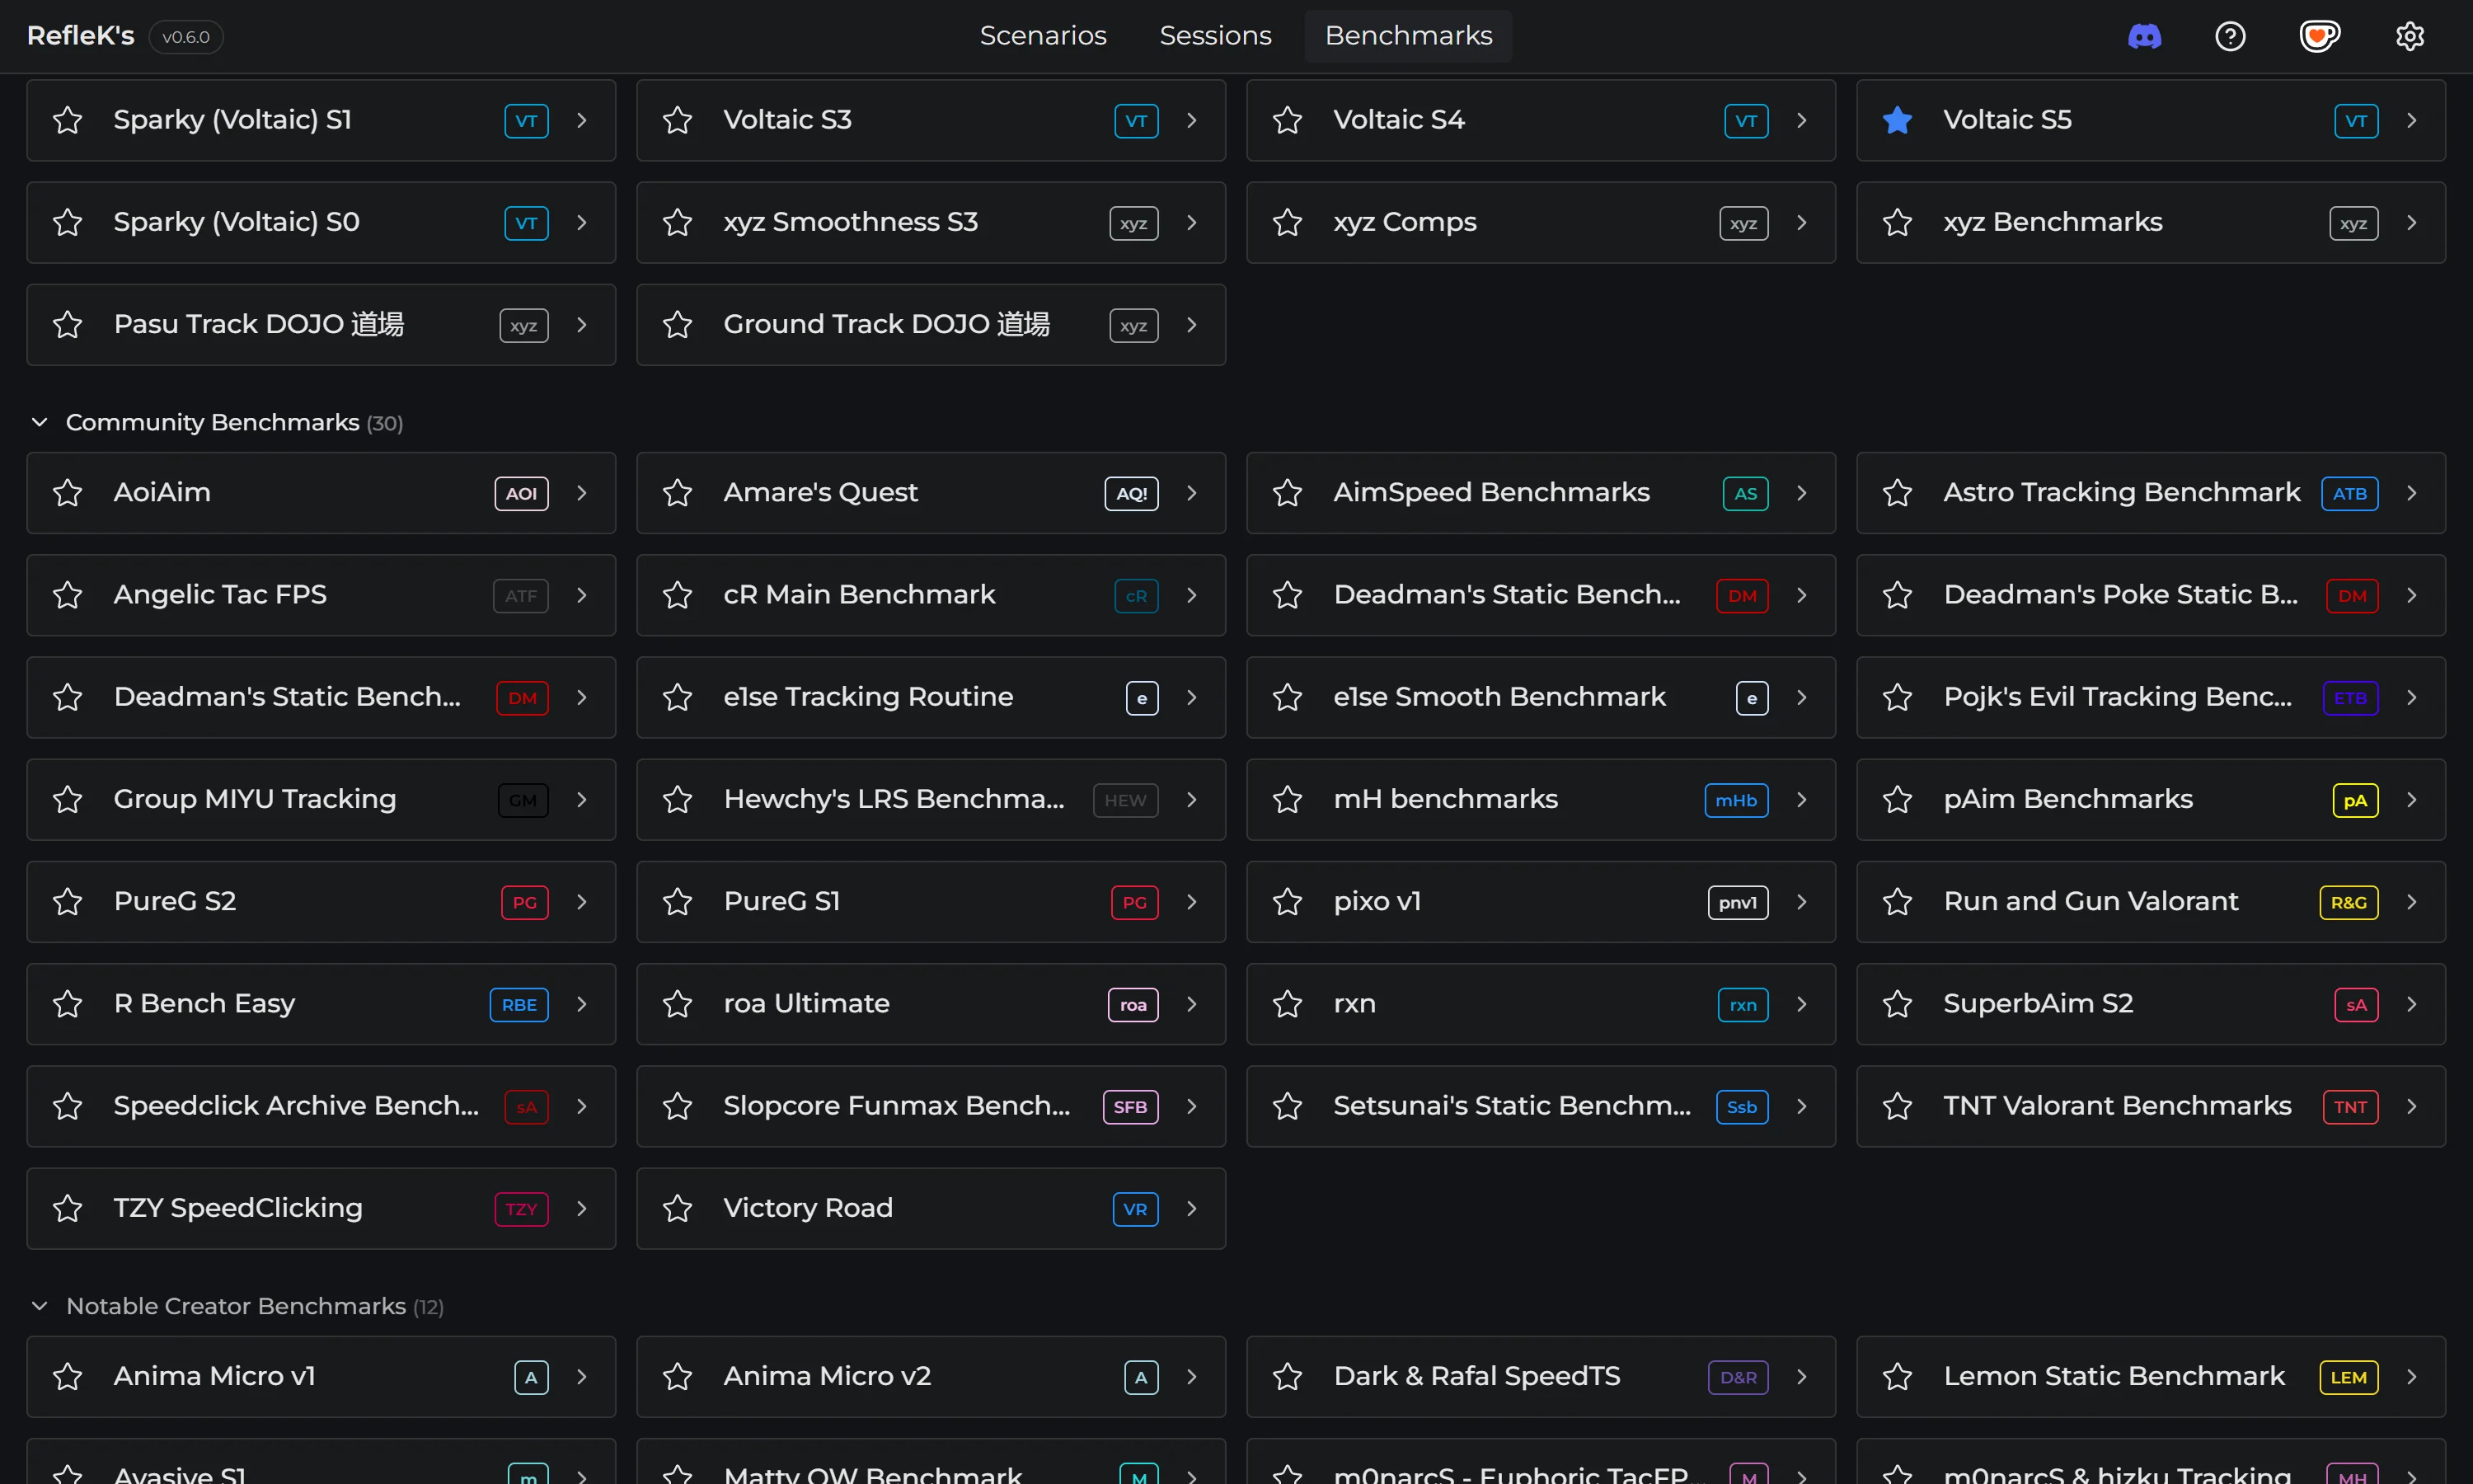Open the settings gear icon
The height and width of the screenshot is (1484, 2473).
[x=2409, y=37]
